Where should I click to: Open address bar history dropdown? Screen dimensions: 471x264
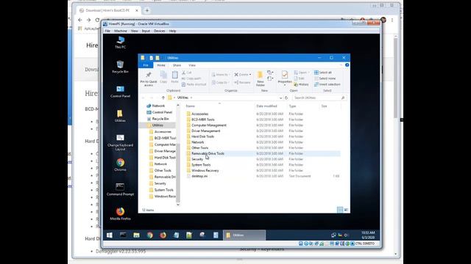pyautogui.click(x=280, y=98)
